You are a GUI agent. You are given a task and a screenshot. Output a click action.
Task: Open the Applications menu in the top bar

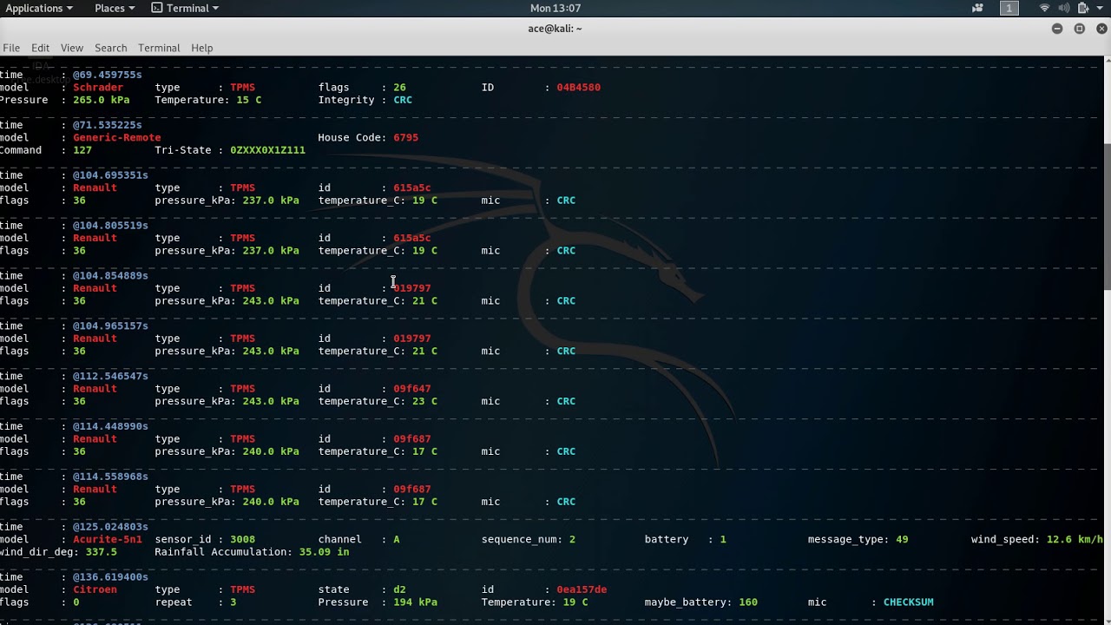coord(37,8)
